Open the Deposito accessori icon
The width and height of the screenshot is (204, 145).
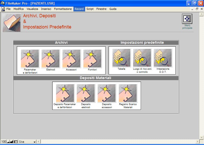107,93
